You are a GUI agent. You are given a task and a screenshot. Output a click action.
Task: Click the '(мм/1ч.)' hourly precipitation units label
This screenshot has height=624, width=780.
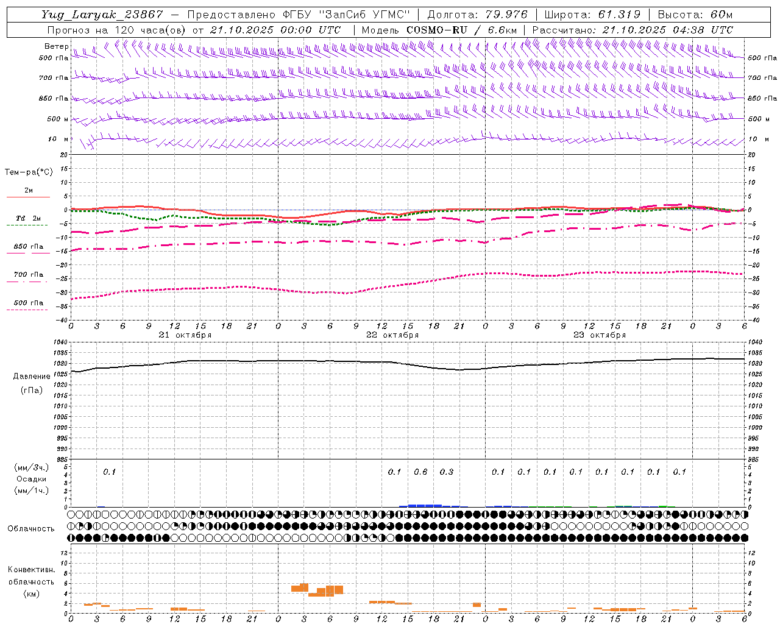[x=31, y=491]
